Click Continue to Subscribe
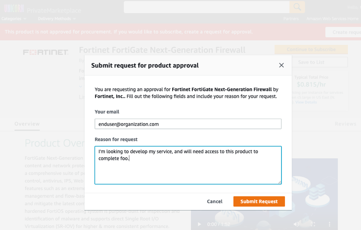Viewport: 361px width, 230px height. (x=311, y=49)
